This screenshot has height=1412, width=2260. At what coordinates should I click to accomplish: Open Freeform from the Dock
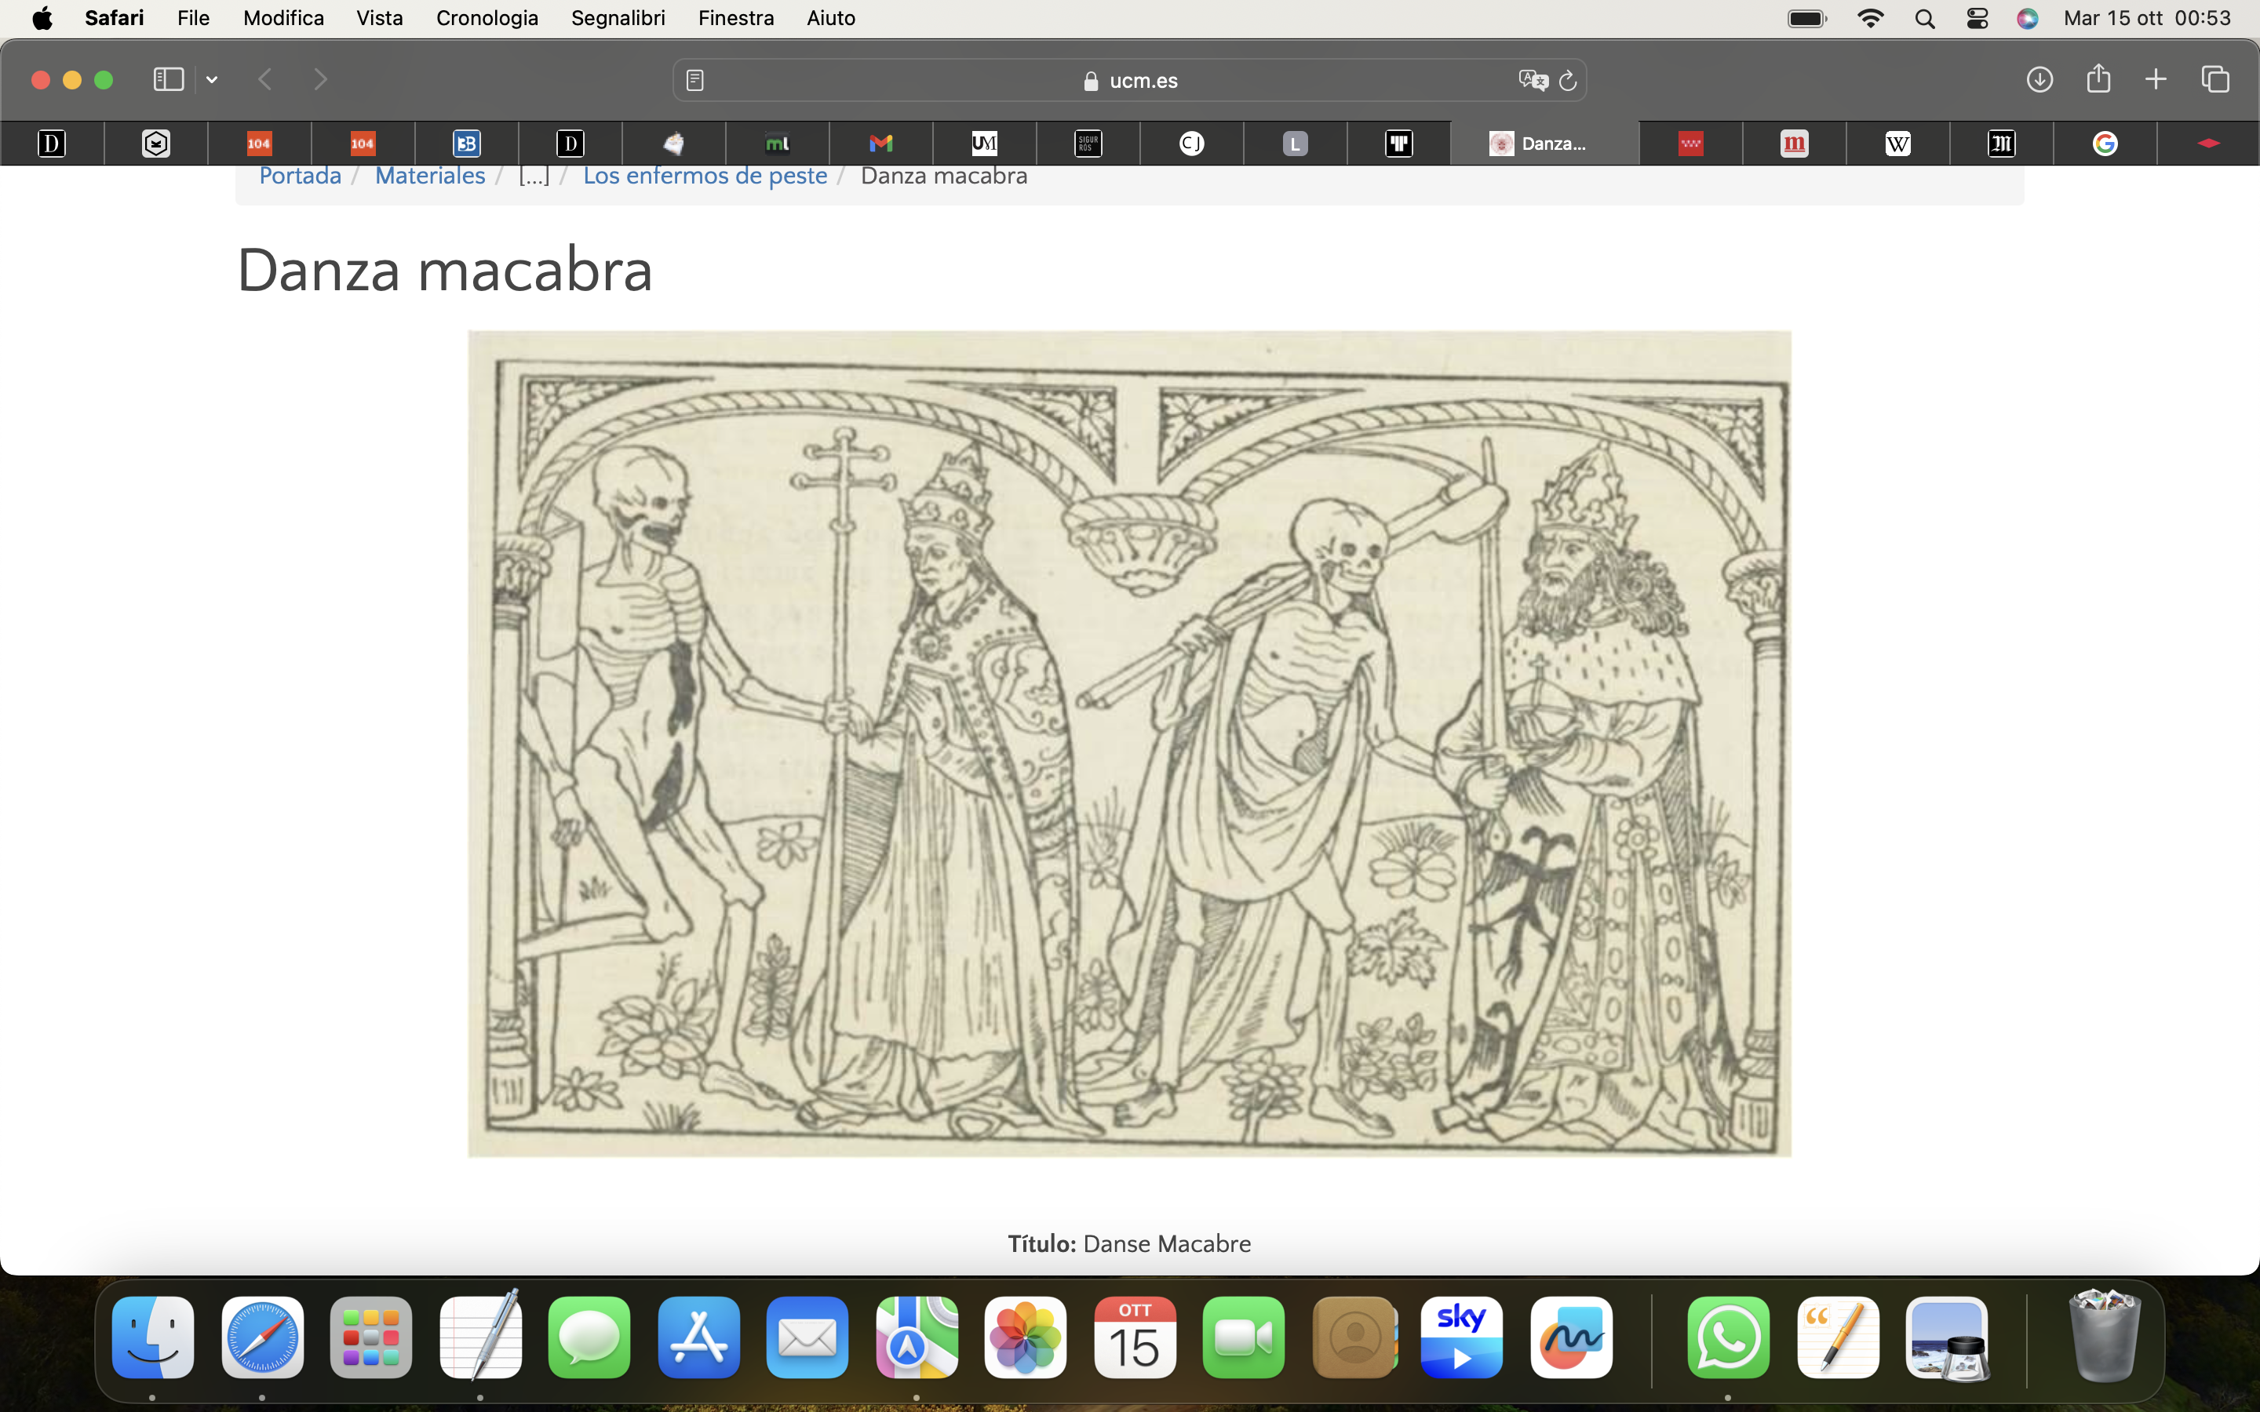pyautogui.click(x=1572, y=1337)
